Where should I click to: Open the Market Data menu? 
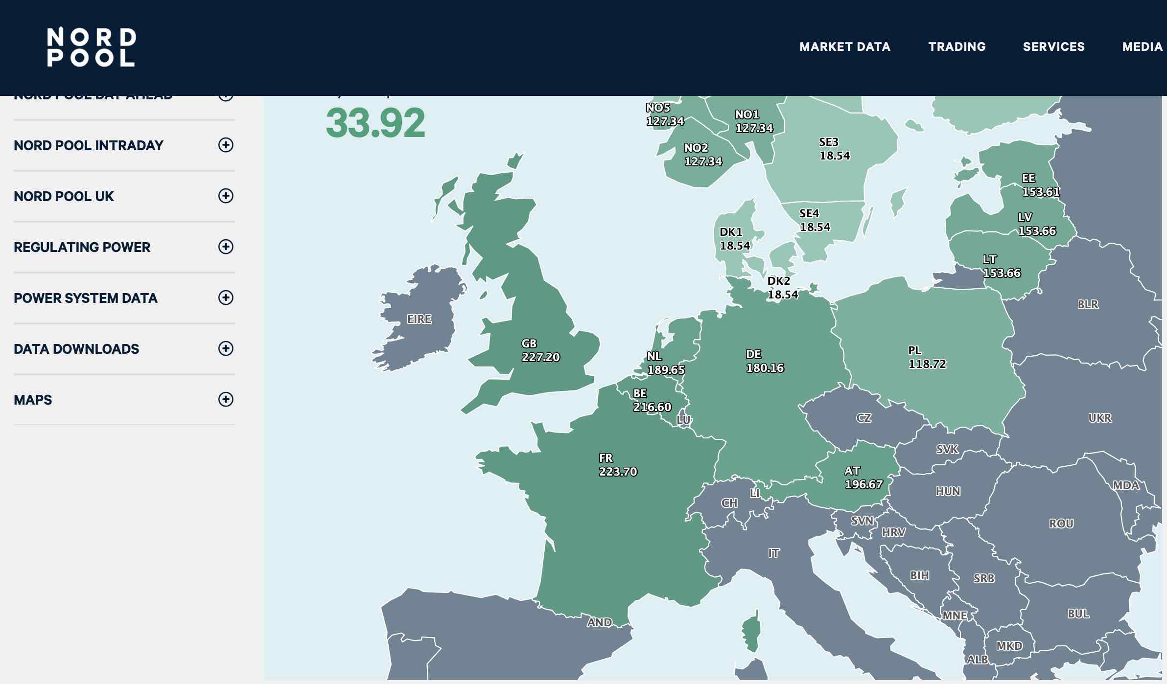[x=844, y=47]
